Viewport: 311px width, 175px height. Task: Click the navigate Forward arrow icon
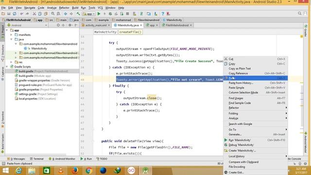(x=71, y=14)
